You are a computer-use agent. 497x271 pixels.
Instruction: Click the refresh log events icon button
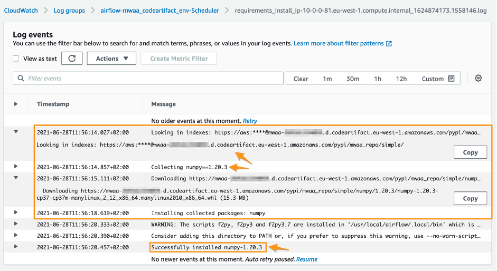tap(72, 58)
